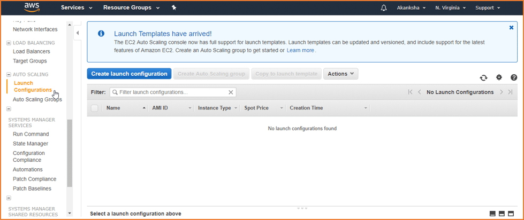The height and width of the screenshot is (220, 524).
Task: Open the N. Virginia region selector
Action: 451,7
